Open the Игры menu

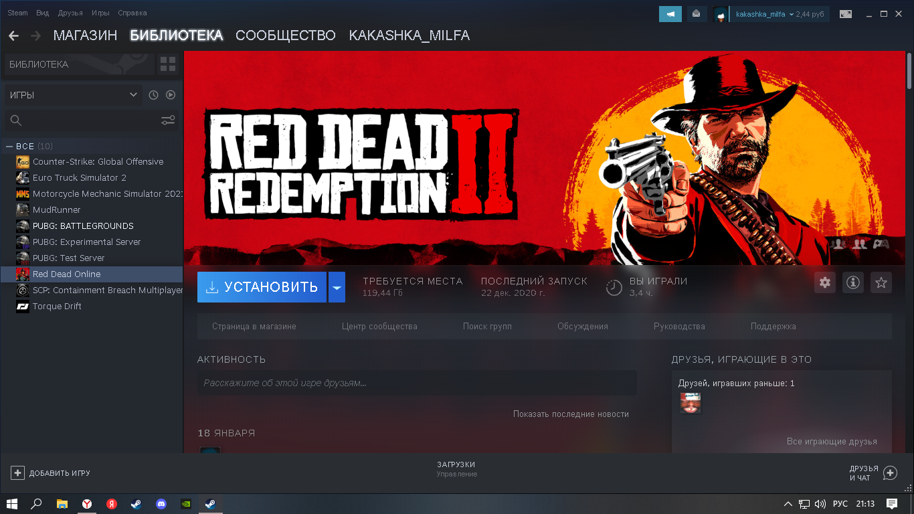(100, 13)
